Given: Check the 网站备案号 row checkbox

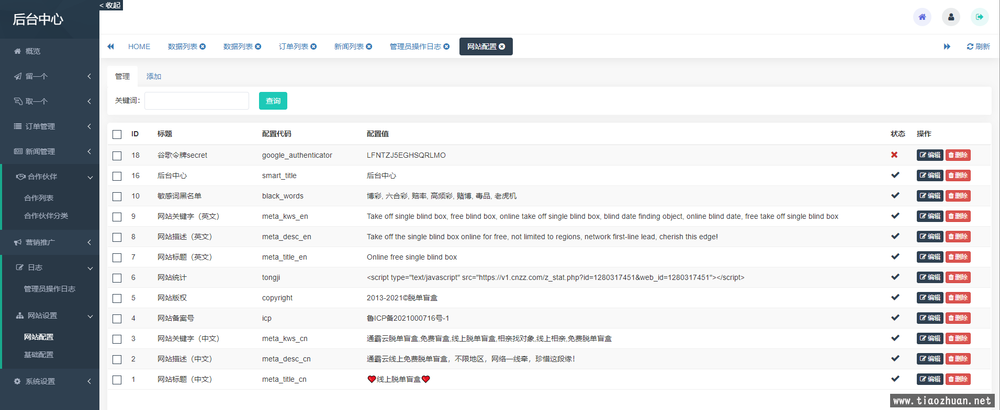Looking at the screenshot, I should pos(117,319).
